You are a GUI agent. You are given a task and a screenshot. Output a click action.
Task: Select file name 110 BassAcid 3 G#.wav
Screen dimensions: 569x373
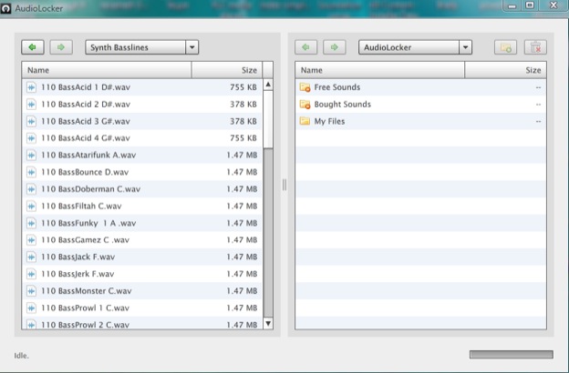click(x=86, y=121)
